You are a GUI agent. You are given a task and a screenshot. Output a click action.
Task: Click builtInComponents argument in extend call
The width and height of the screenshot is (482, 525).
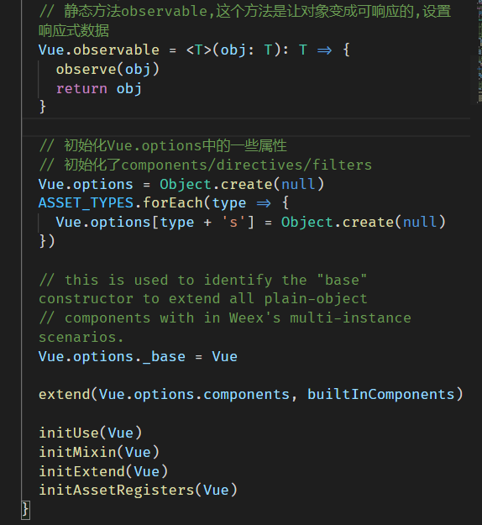380,395
